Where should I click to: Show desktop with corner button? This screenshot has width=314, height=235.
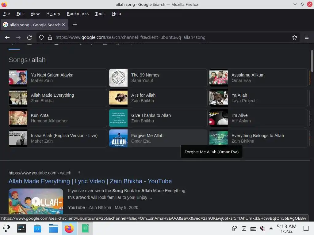click(x=306, y=228)
